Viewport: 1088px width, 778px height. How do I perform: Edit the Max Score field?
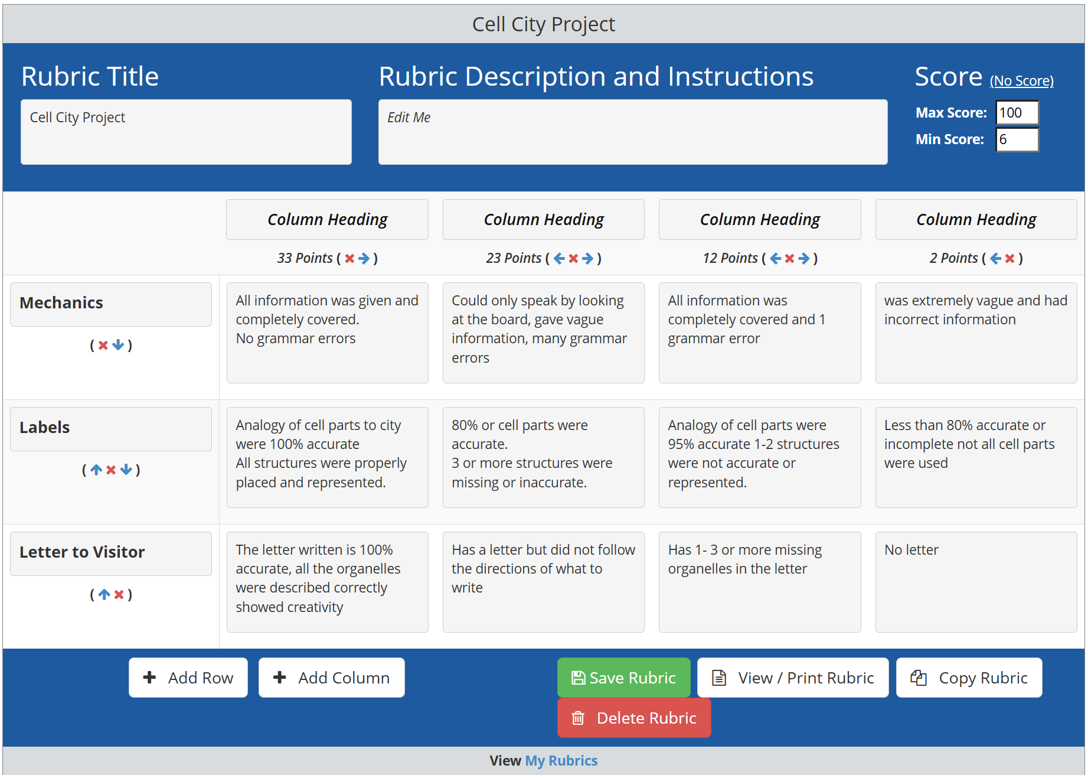click(1017, 113)
